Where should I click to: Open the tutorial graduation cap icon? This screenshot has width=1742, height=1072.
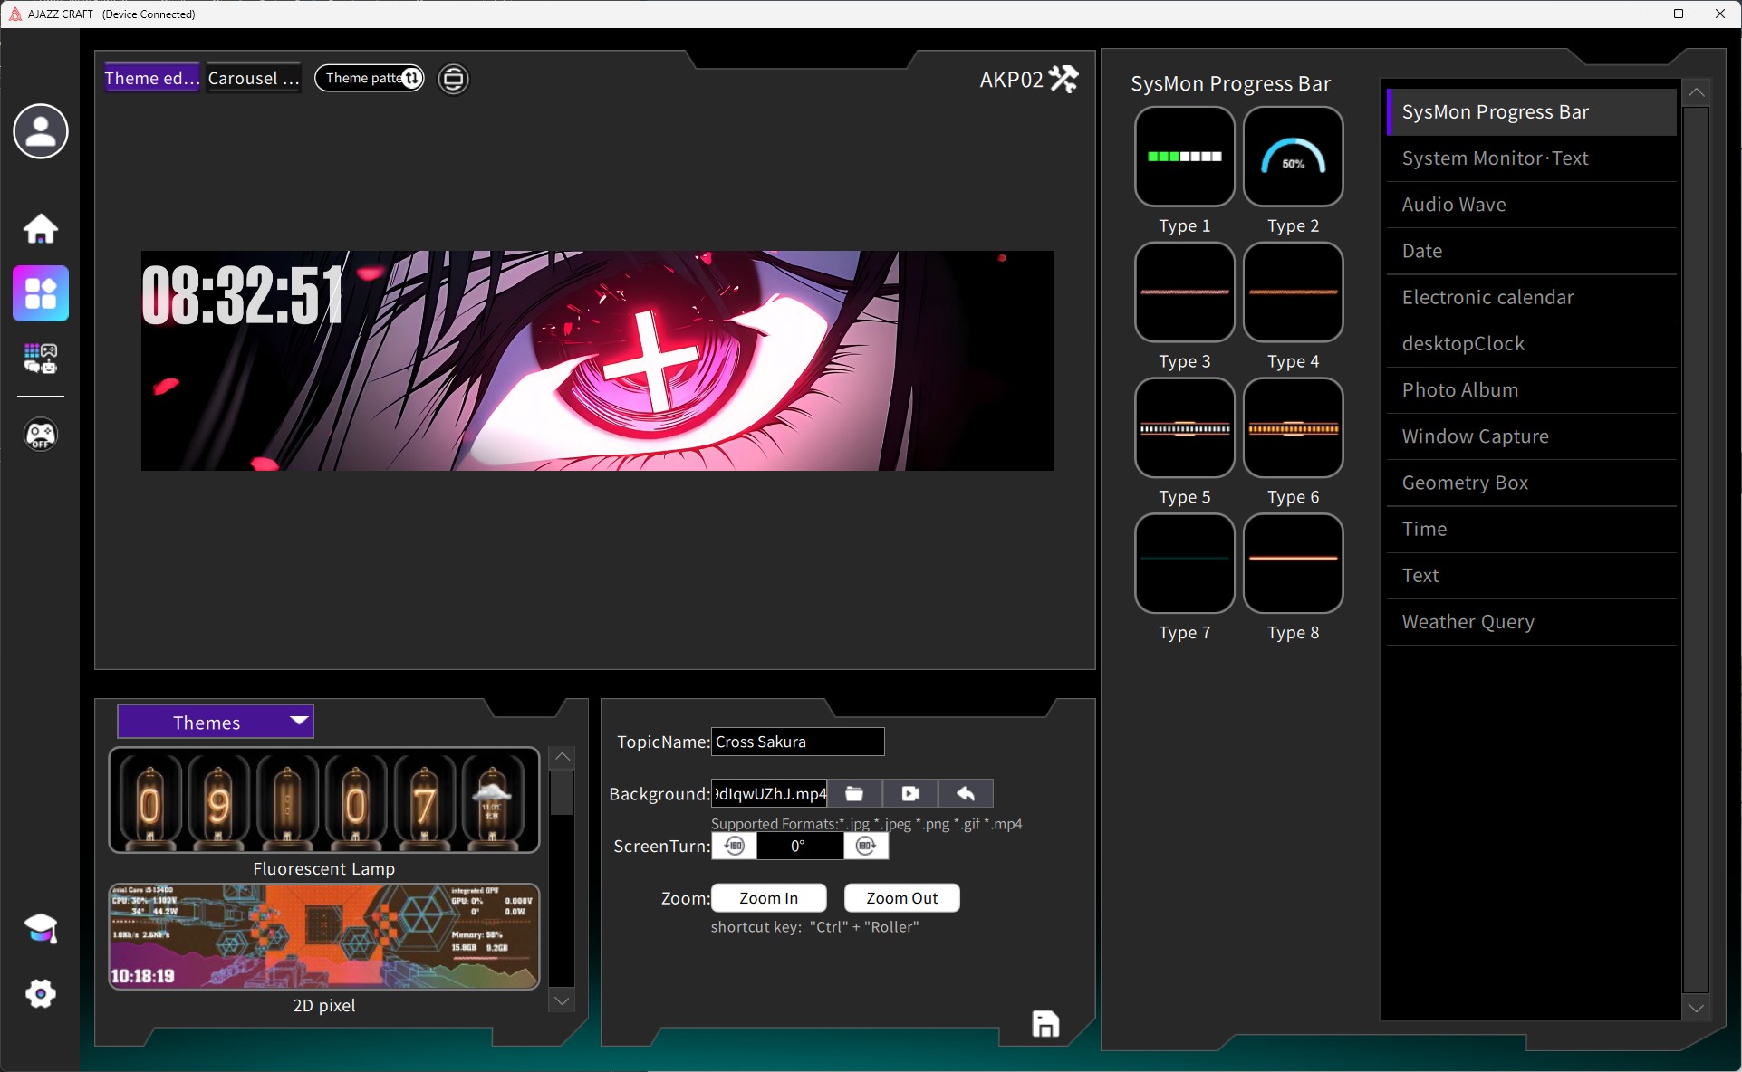(41, 929)
